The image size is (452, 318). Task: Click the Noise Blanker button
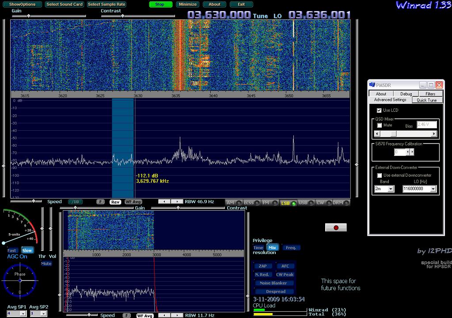(x=273, y=283)
